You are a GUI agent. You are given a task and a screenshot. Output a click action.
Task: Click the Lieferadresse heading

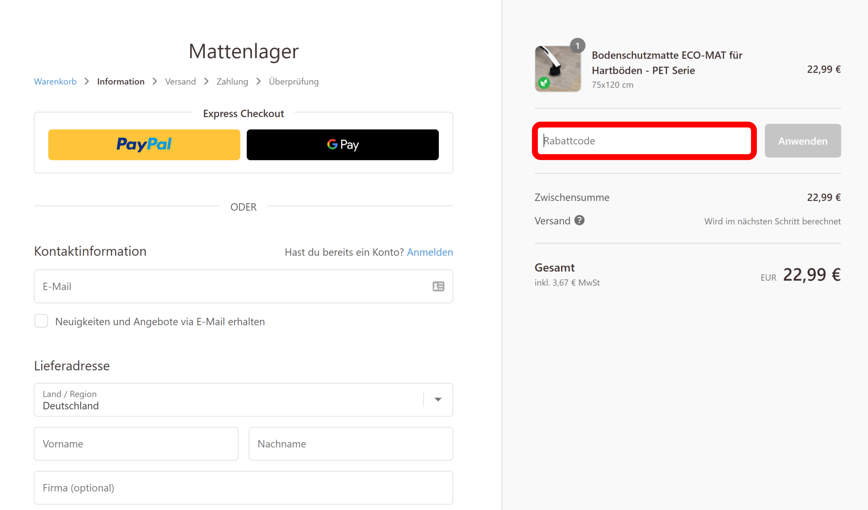(x=72, y=366)
